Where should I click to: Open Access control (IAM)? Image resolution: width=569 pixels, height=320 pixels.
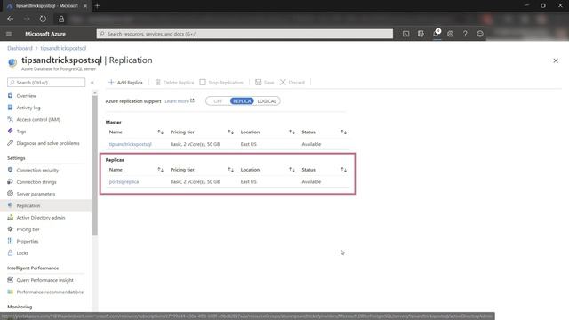coord(38,119)
